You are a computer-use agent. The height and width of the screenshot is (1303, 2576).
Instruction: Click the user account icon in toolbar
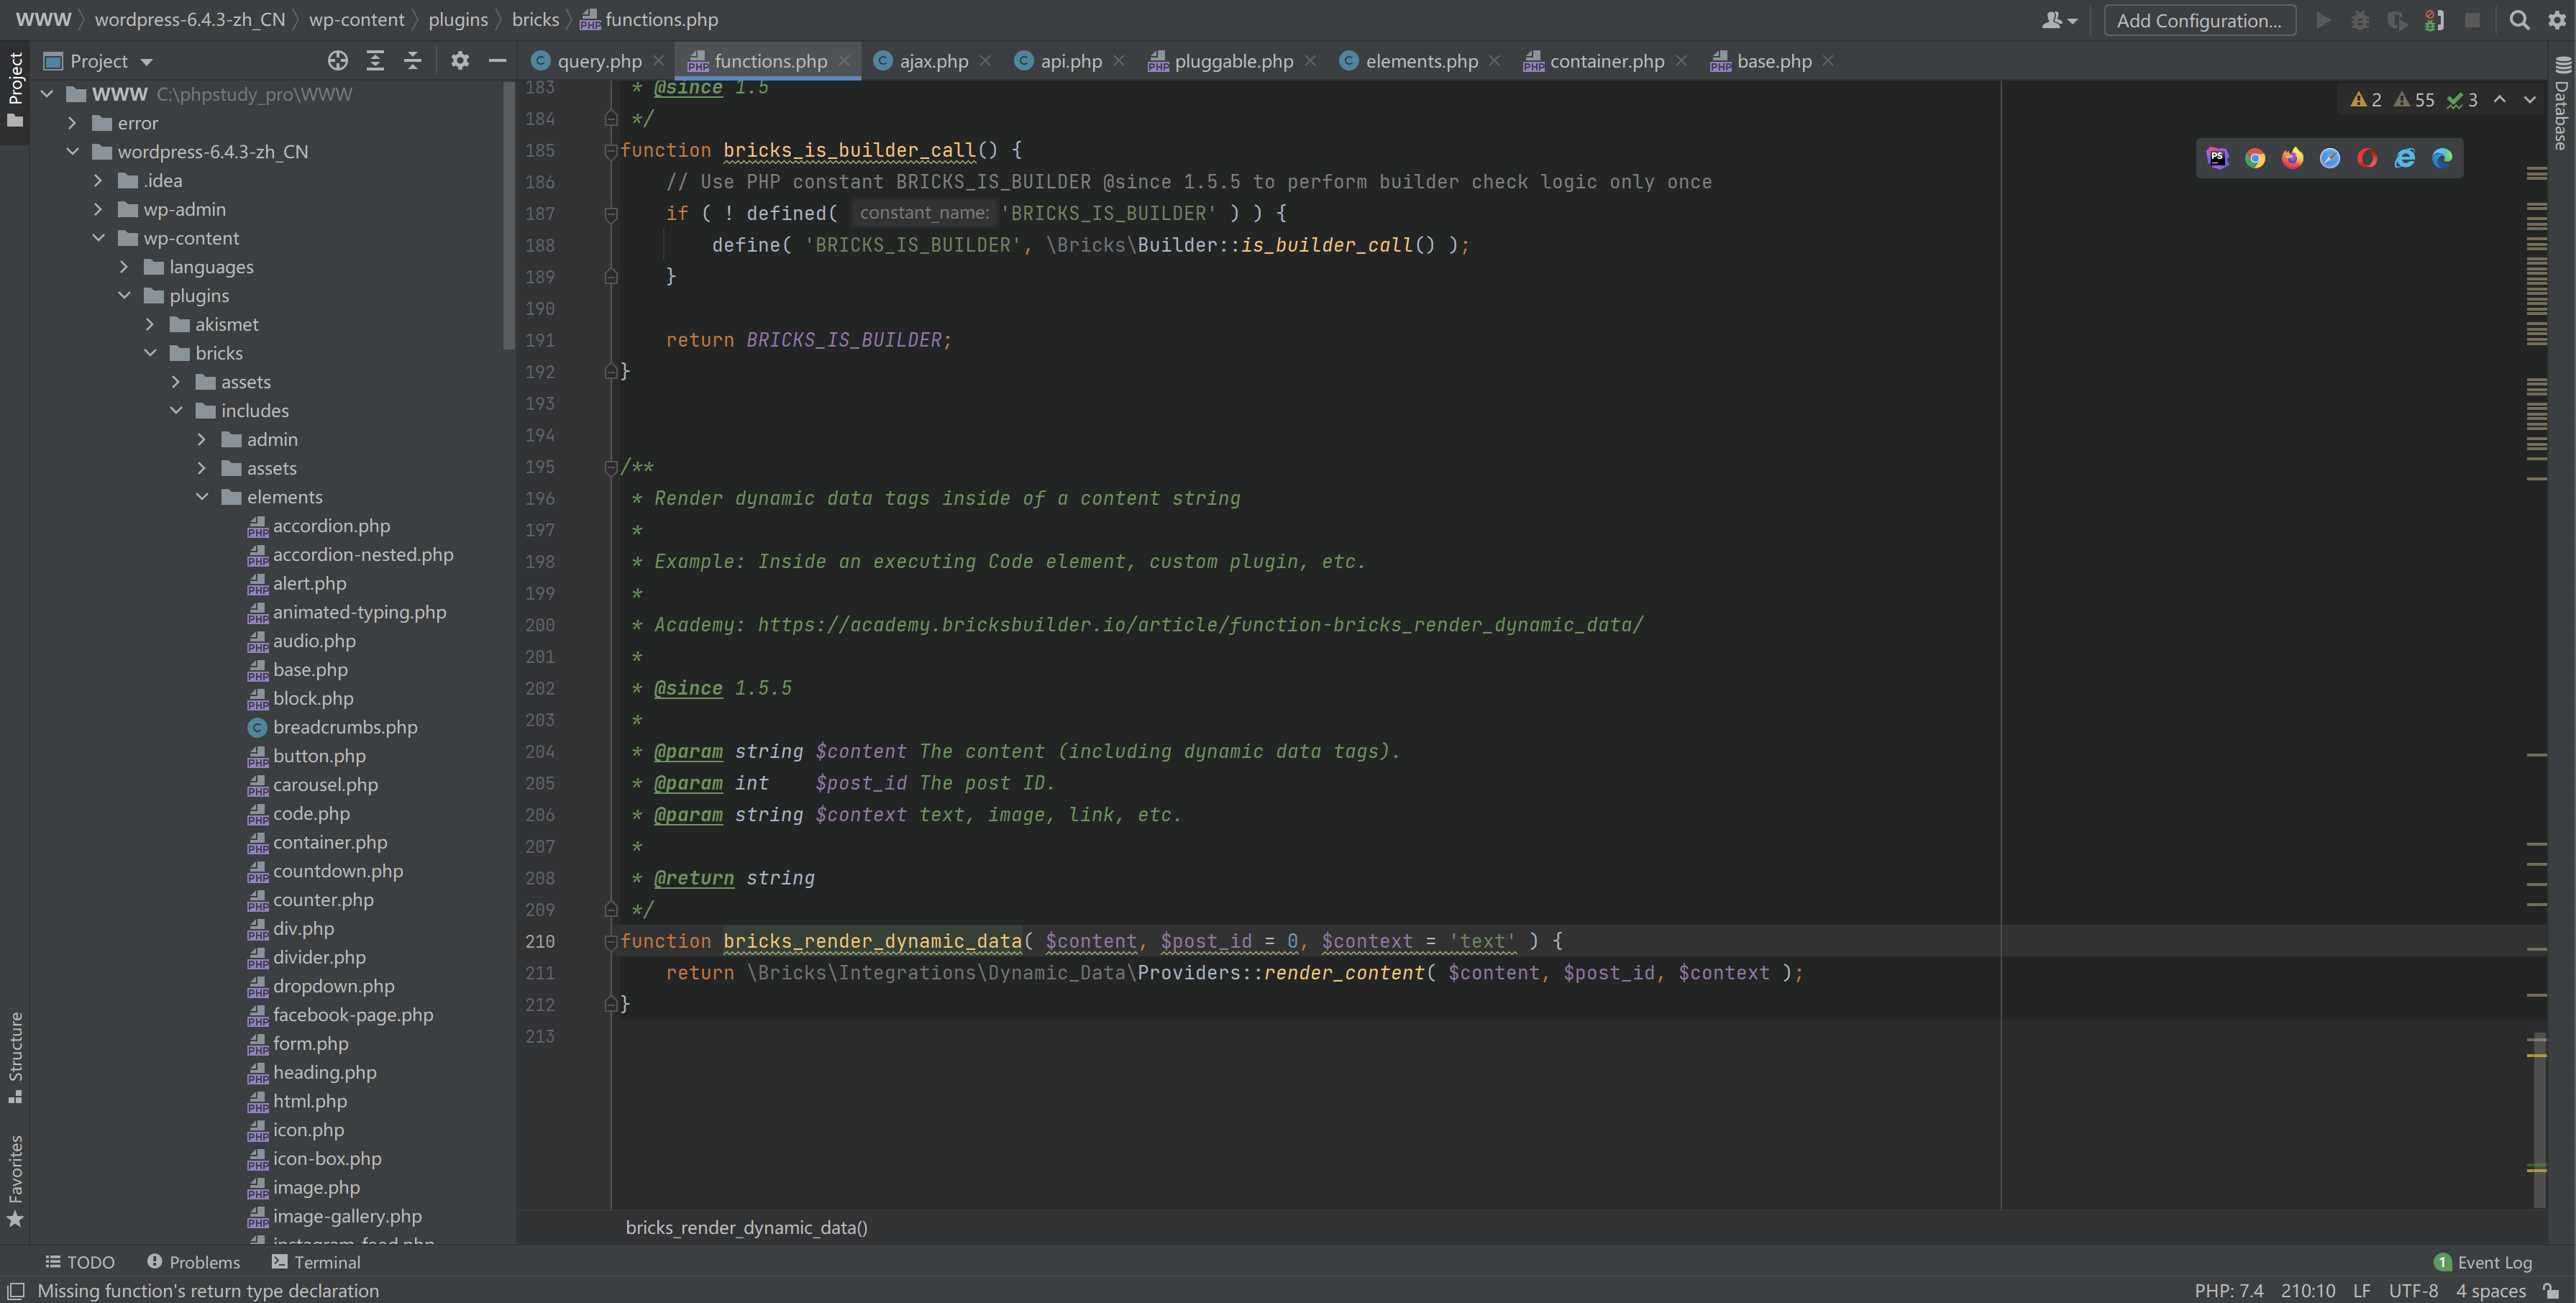(2058, 20)
